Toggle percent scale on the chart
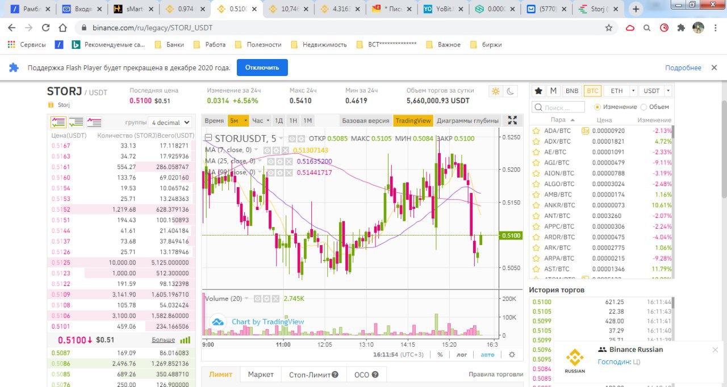 click(x=440, y=355)
